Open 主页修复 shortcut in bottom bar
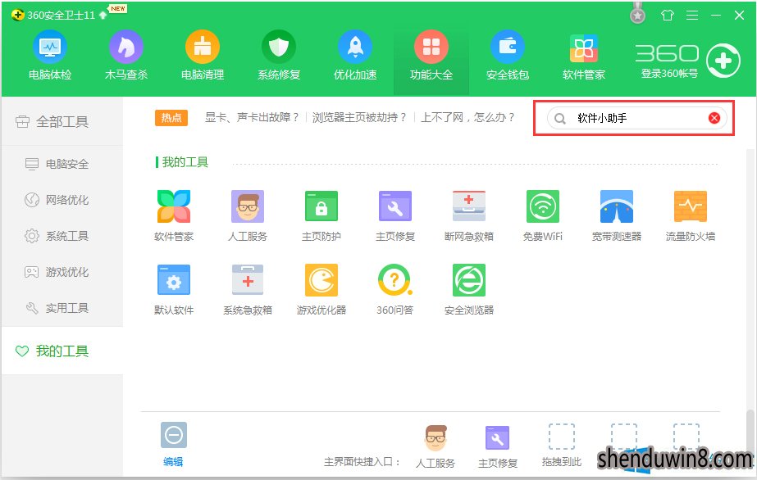 (498, 446)
